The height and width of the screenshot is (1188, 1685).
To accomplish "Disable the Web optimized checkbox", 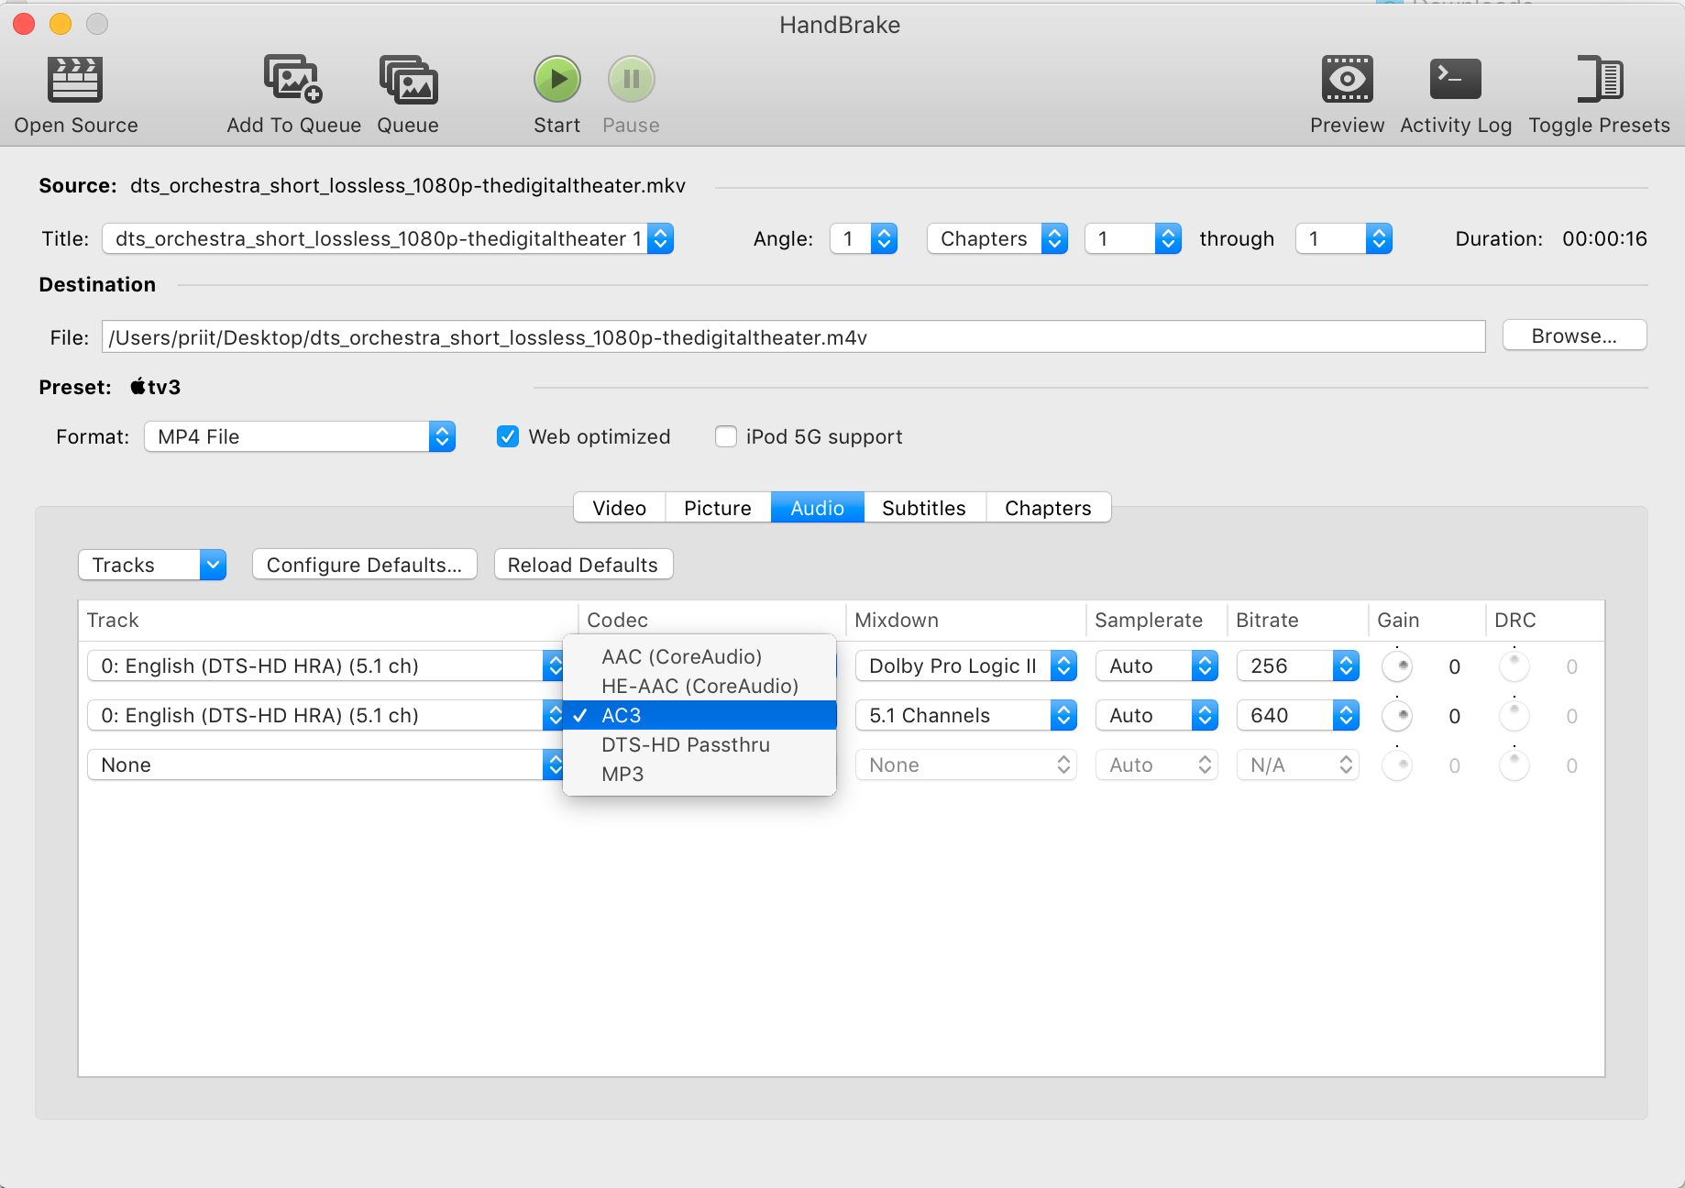I will click(x=508, y=436).
